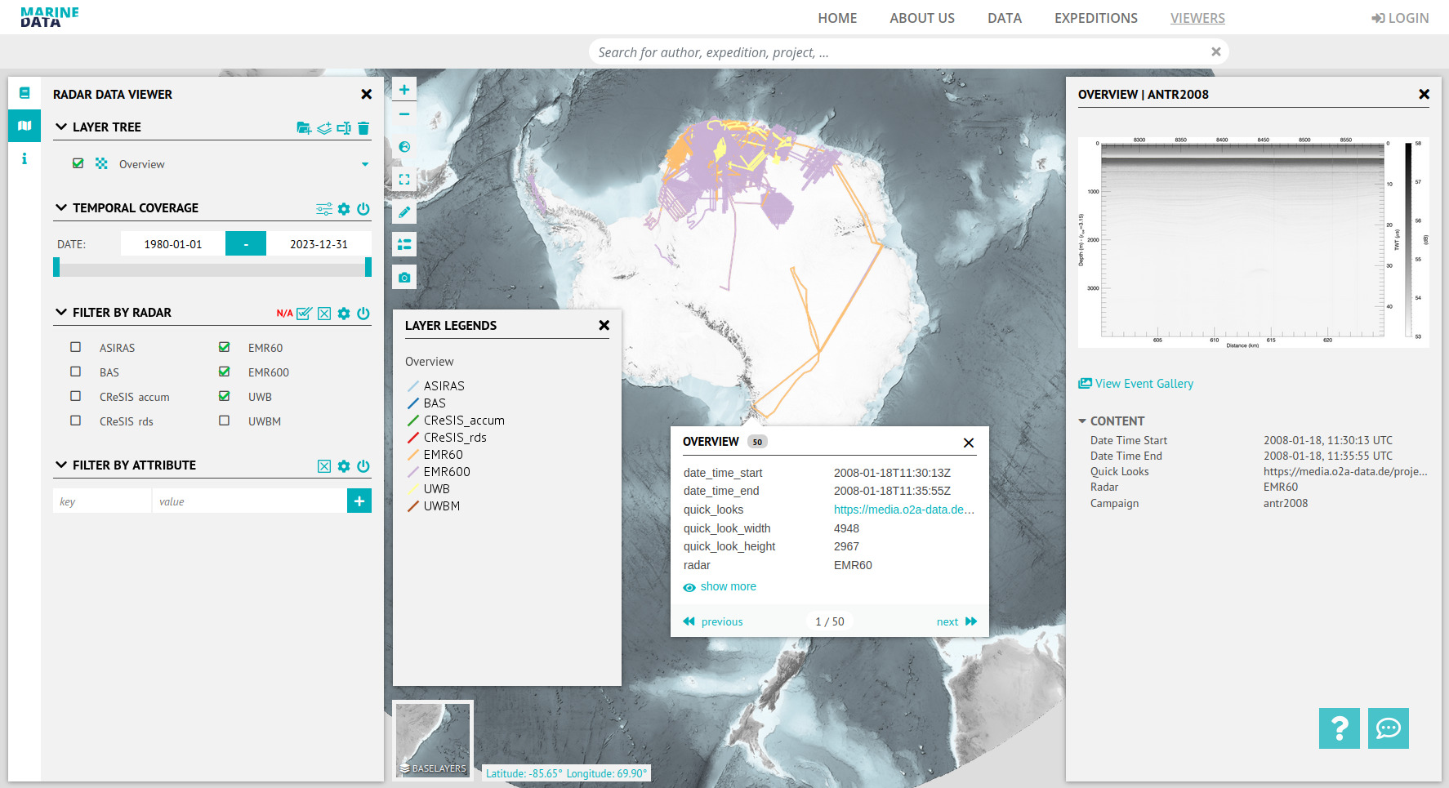Enter fullscreen mode on the map
This screenshot has width=1449, height=788.
[403, 179]
